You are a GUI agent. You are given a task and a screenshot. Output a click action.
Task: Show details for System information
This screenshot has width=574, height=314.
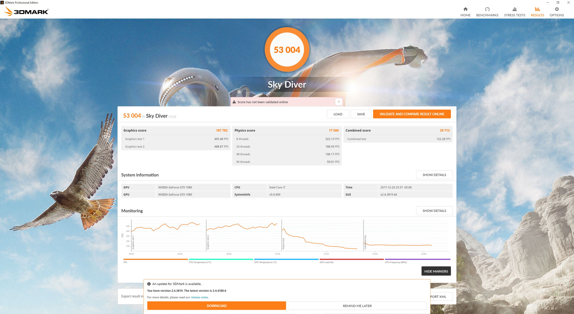(x=434, y=175)
